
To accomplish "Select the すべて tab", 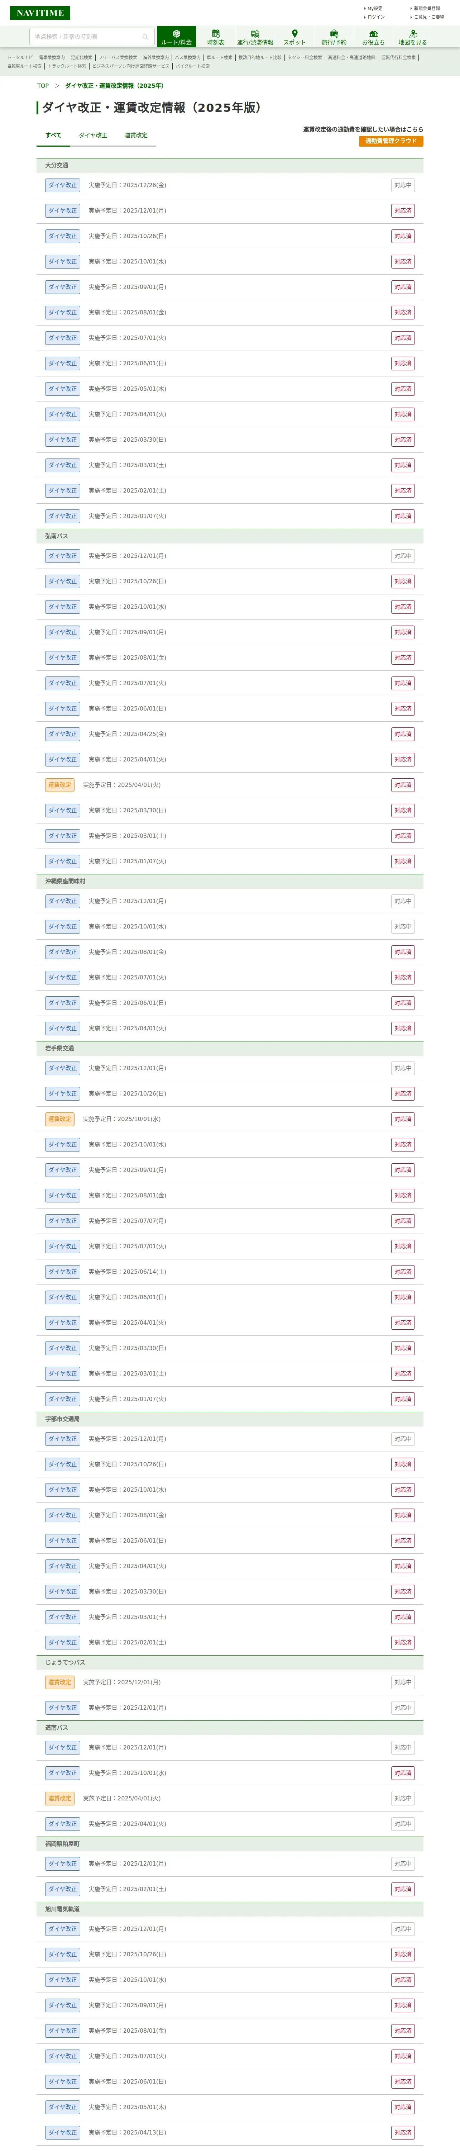I will click(53, 135).
